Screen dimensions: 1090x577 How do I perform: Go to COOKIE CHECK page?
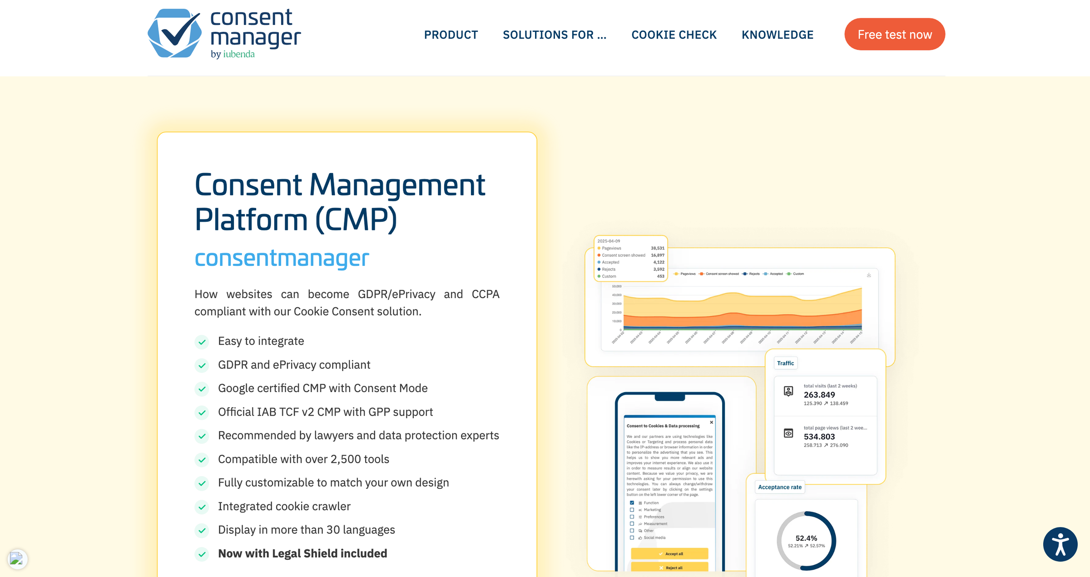pyautogui.click(x=674, y=35)
